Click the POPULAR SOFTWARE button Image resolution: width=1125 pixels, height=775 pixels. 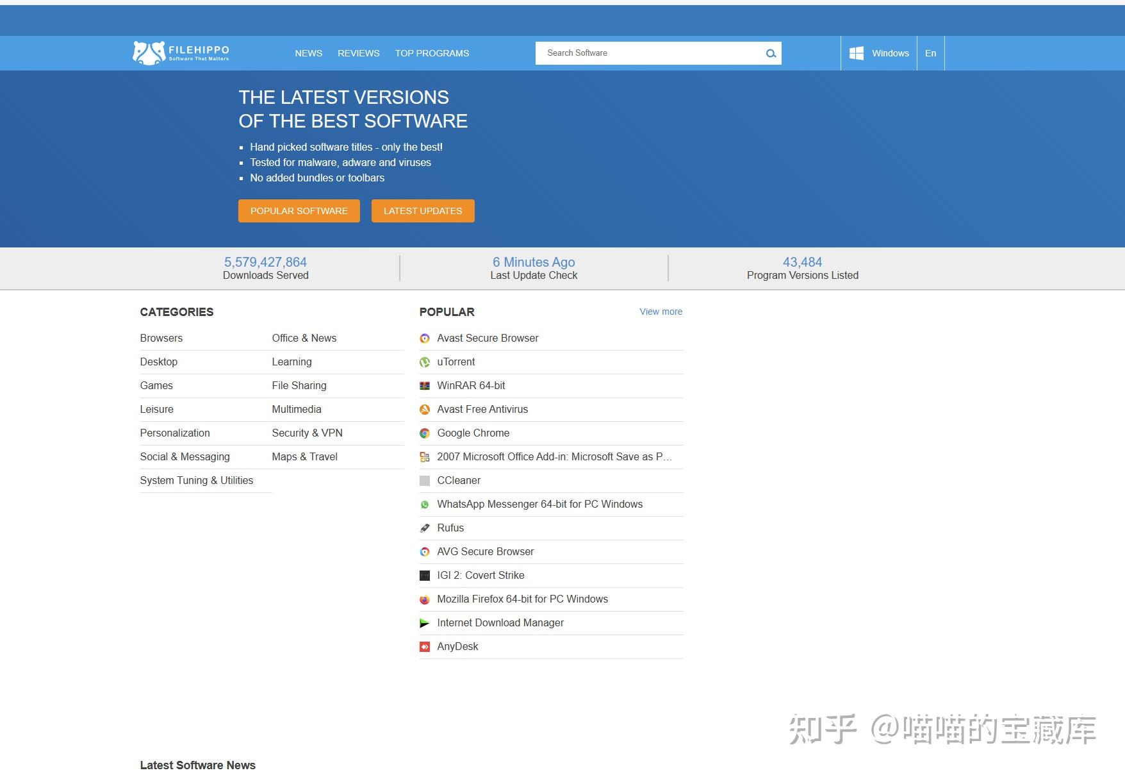pos(299,211)
